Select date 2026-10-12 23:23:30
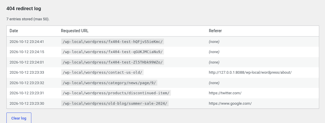The height and width of the screenshot is (123, 325). pos(27,103)
